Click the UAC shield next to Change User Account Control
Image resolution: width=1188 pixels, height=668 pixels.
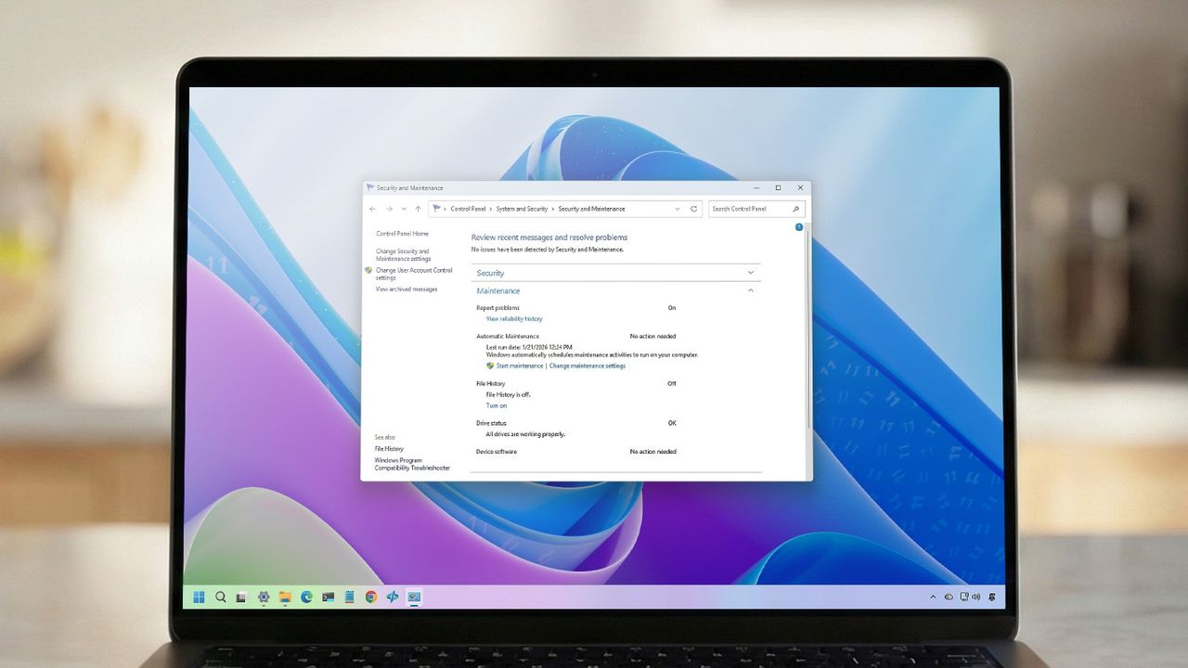click(x=368, y=270)
